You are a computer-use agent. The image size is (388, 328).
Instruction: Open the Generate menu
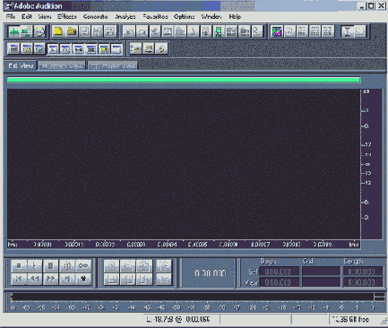click(x=95, y=17)
